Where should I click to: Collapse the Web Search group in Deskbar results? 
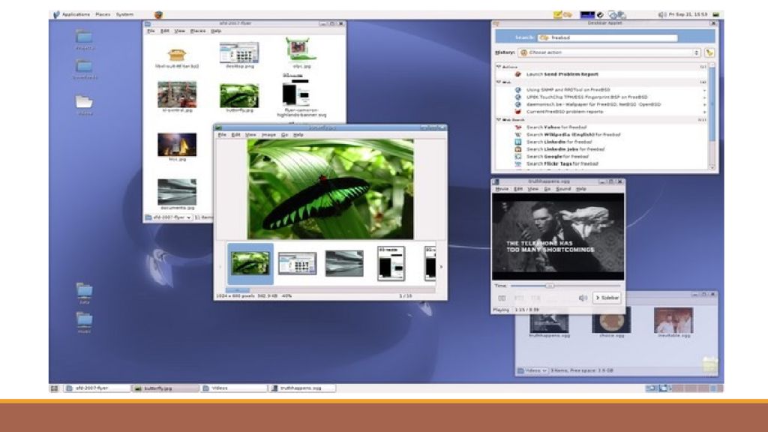[x=499, y=119]
